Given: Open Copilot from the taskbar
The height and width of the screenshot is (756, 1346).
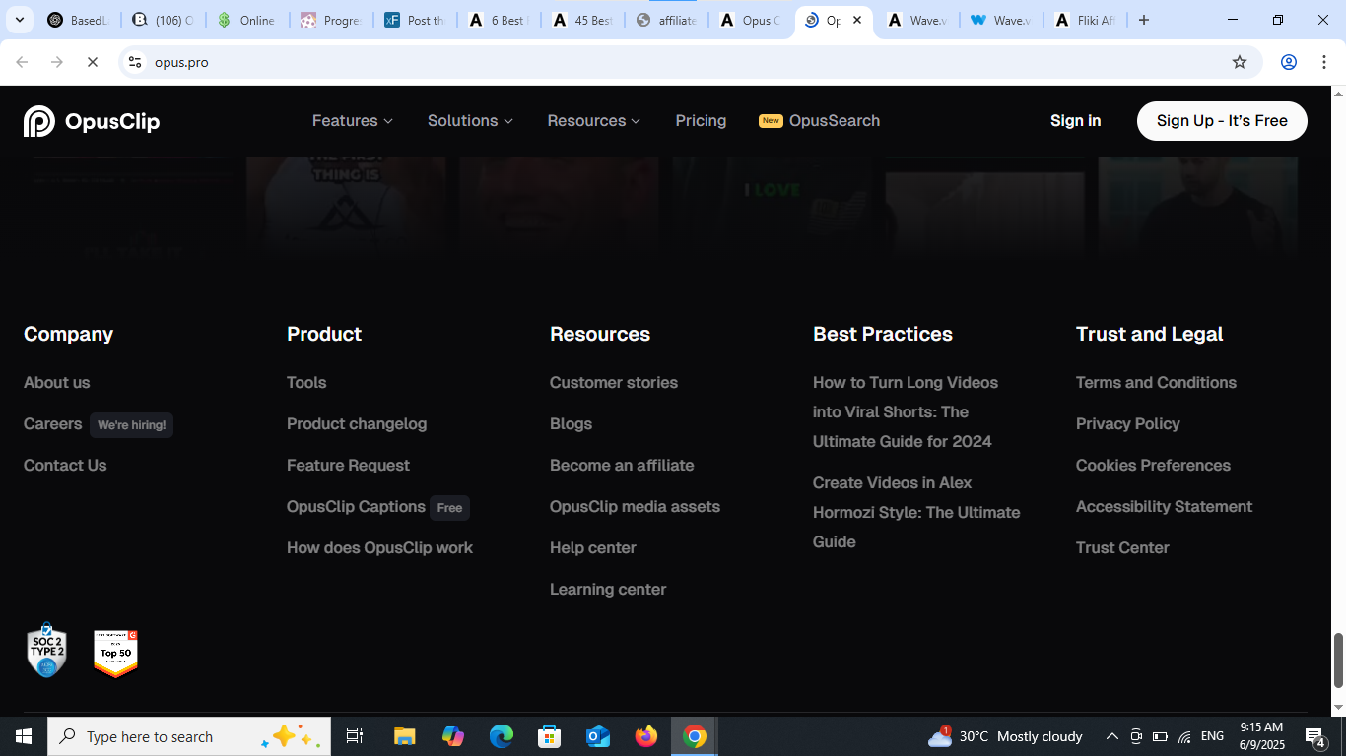Looking at the screenshot, I should point(453,736).
